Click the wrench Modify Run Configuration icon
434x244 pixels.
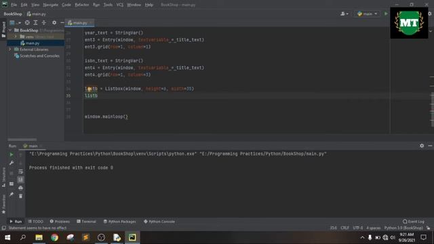coord(12,163)
